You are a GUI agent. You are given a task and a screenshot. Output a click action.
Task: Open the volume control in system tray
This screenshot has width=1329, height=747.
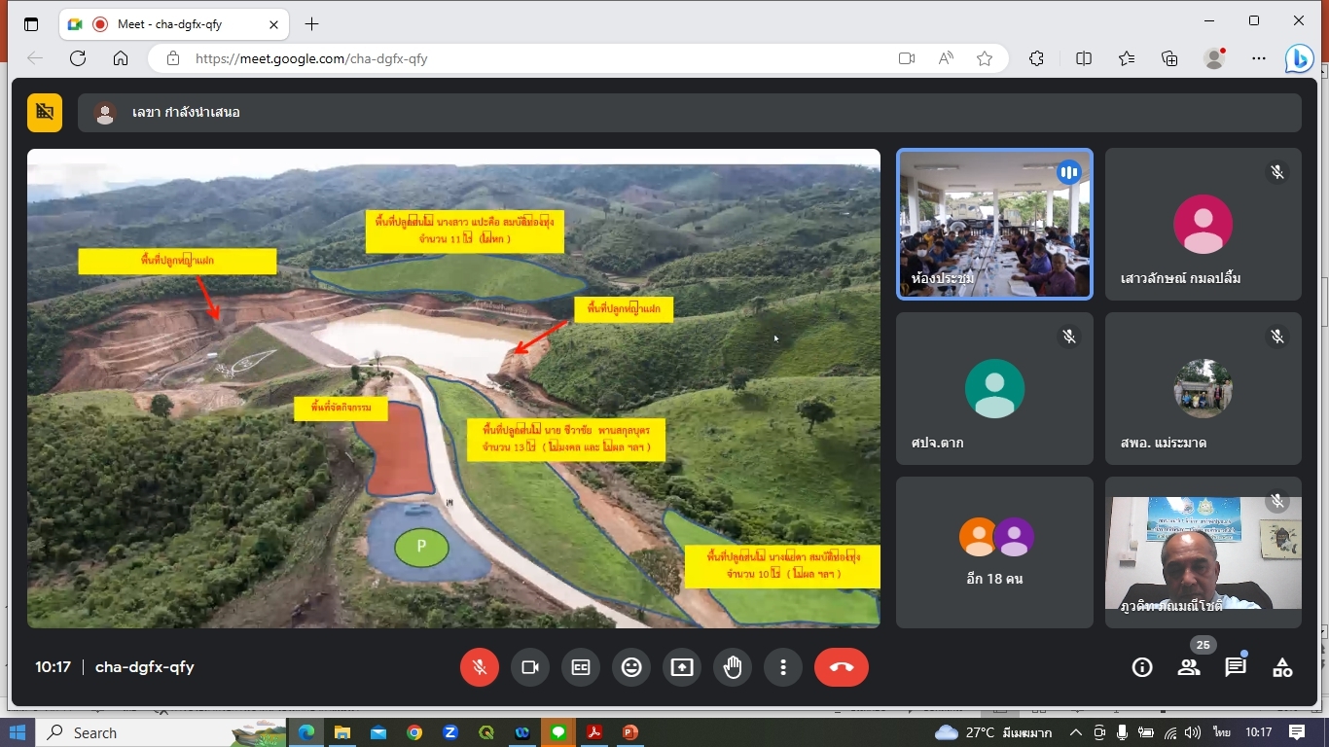(x=1193, y=732)
